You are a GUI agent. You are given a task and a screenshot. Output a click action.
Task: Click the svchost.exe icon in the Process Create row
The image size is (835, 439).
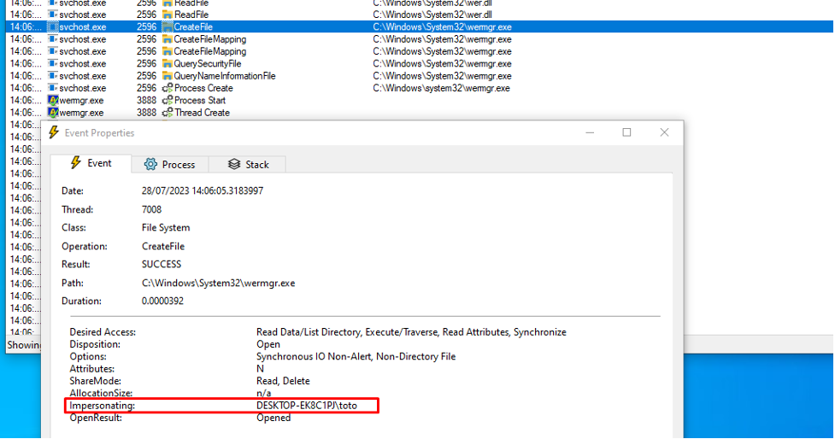[53, 88]
